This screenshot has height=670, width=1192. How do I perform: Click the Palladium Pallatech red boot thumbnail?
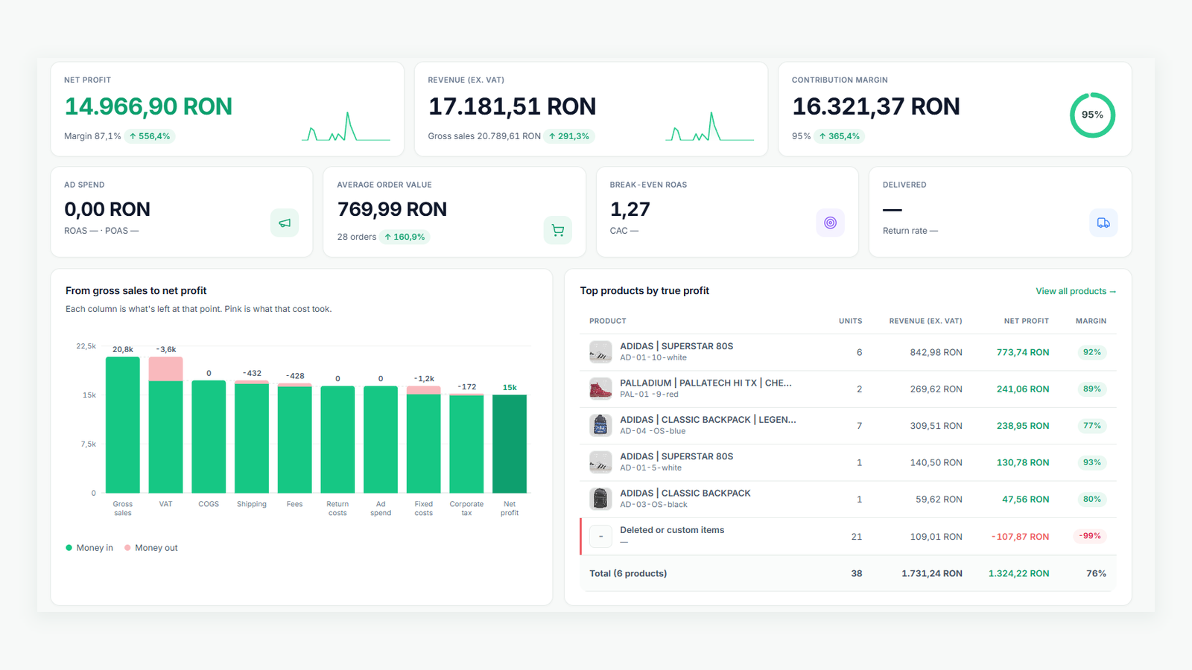(x=600, y=389)
